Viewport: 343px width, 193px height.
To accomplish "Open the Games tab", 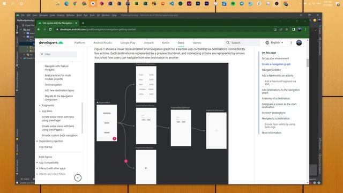I will pyautogui.click(x=197, y=43).
